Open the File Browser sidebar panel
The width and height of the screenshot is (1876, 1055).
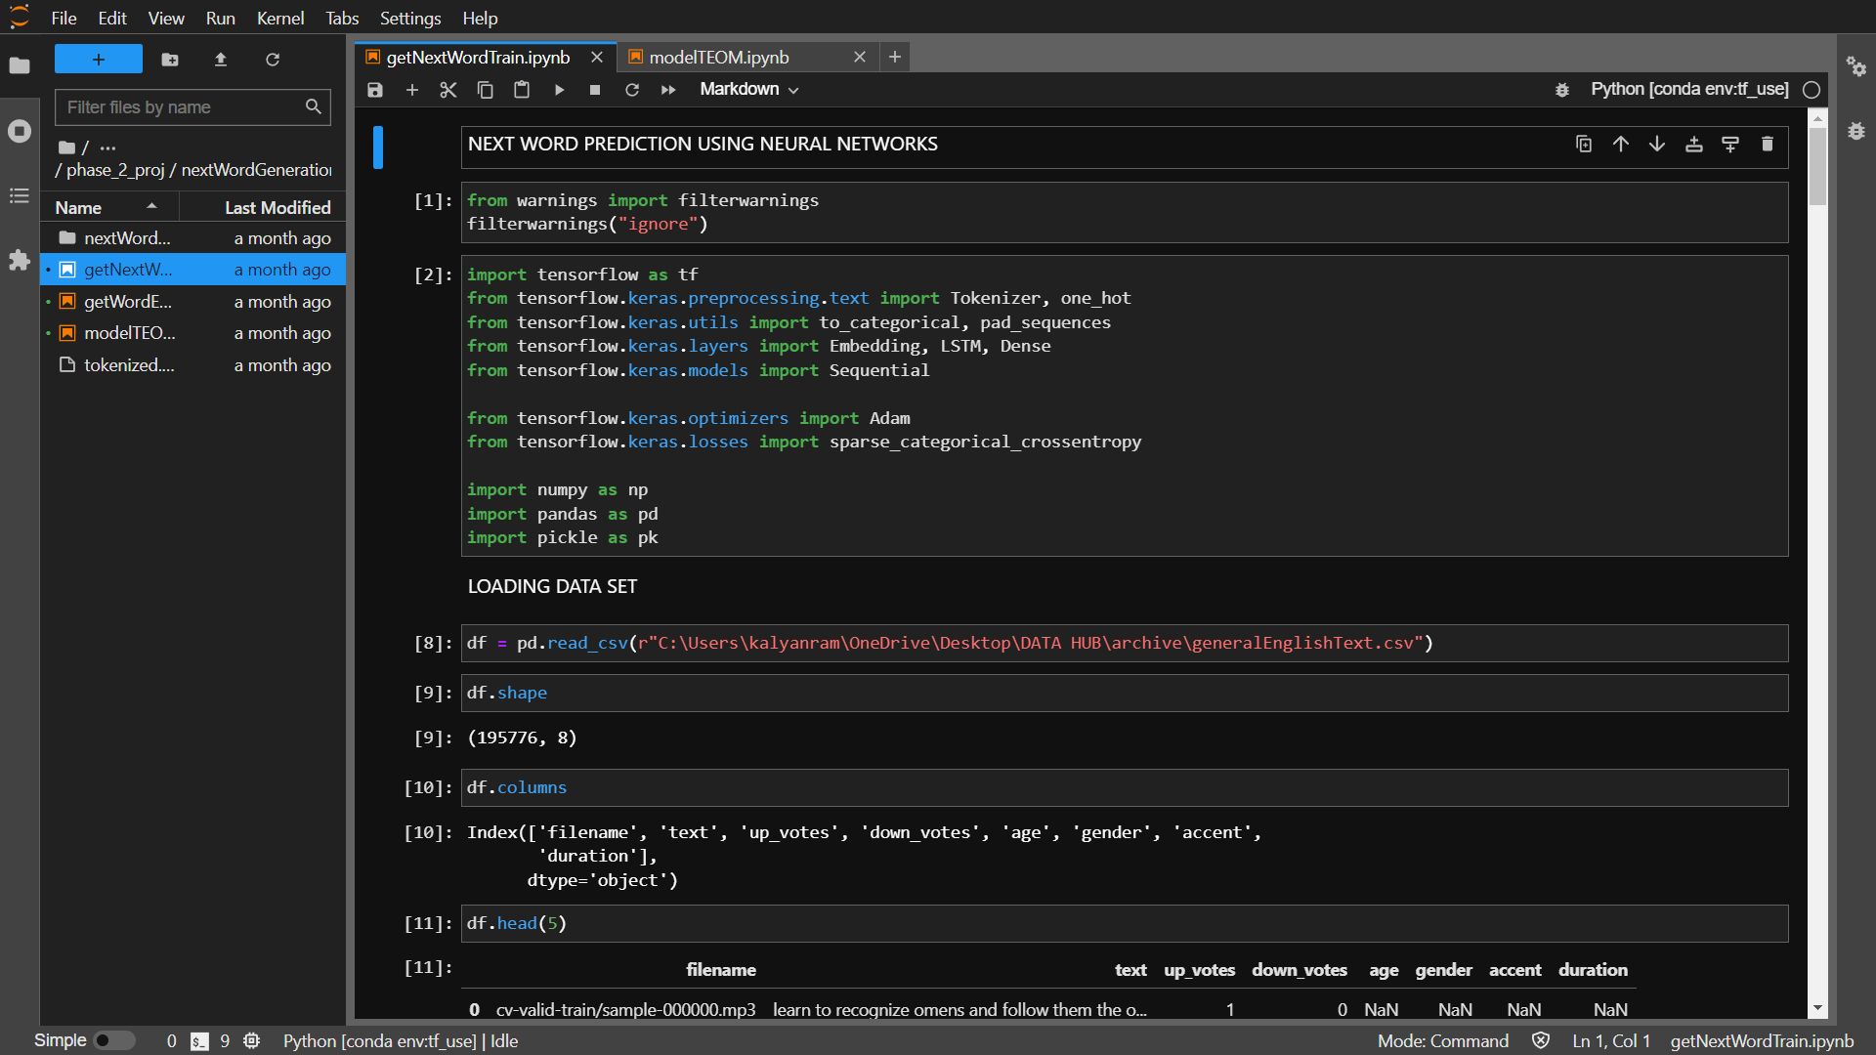coord(20,65)
